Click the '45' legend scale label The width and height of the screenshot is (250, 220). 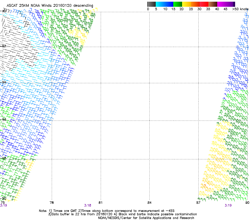pyautogui.click(x=225, y=9)
